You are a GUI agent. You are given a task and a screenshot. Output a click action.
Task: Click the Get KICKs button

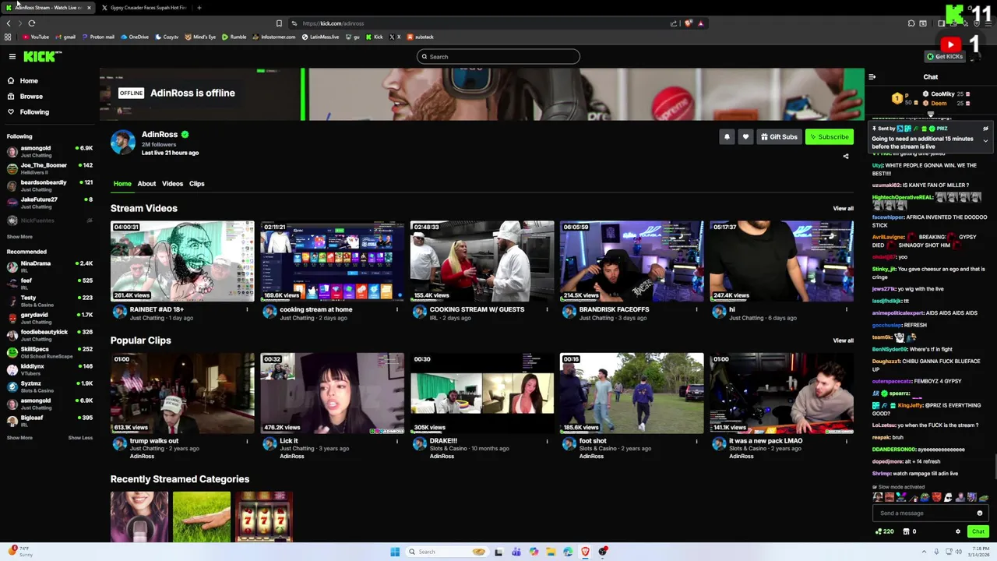click(x=945, y=57)
